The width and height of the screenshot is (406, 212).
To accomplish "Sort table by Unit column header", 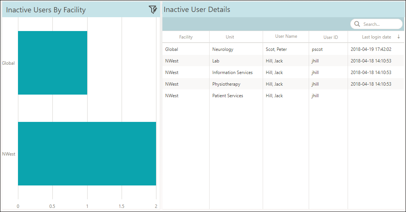I will coord(230,37).
